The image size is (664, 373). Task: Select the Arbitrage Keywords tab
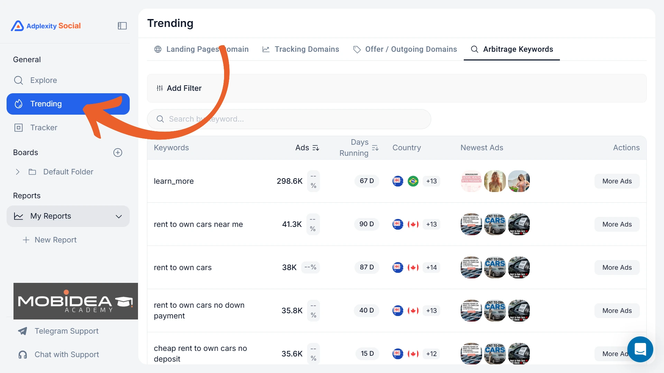pyautogui.click(x=512, y=49)
